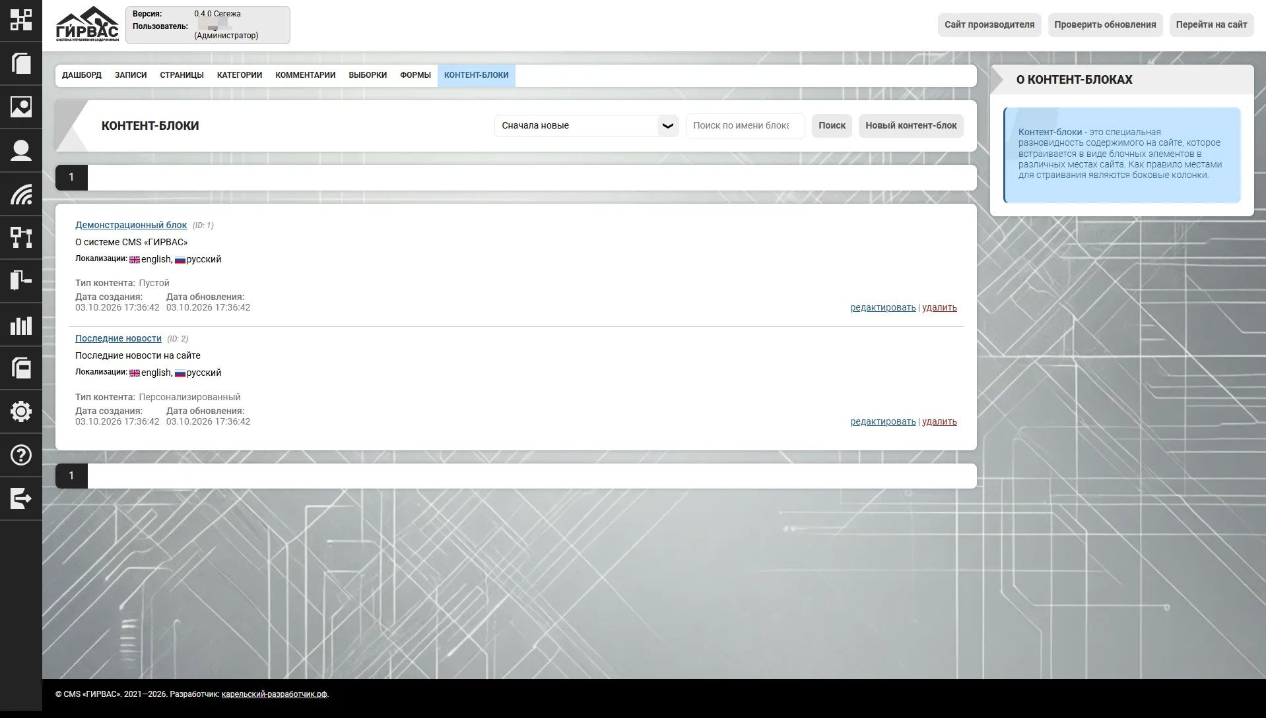
Task: Open the users icon in sidebar
Action: pyautogui.click(x=21, y=150)
